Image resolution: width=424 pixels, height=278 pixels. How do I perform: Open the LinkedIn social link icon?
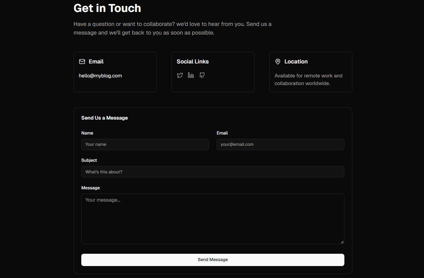(x=191, y=75)
